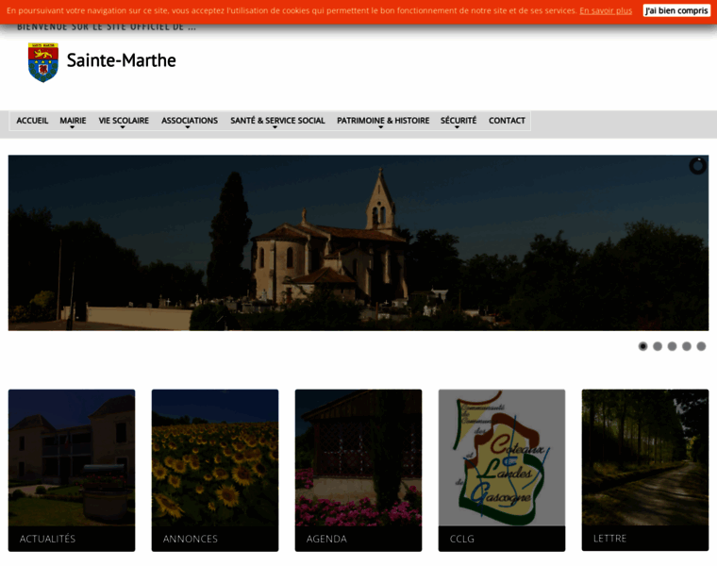Expand the Patrimoine & Histoire menu
The height and width of the screenshot is (566, 717).
coord(383,121)
